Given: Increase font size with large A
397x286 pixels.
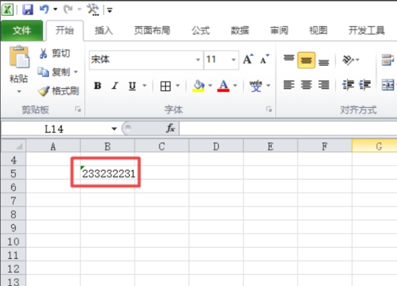Looking at the screenshot, I should (x=248, y=60).
